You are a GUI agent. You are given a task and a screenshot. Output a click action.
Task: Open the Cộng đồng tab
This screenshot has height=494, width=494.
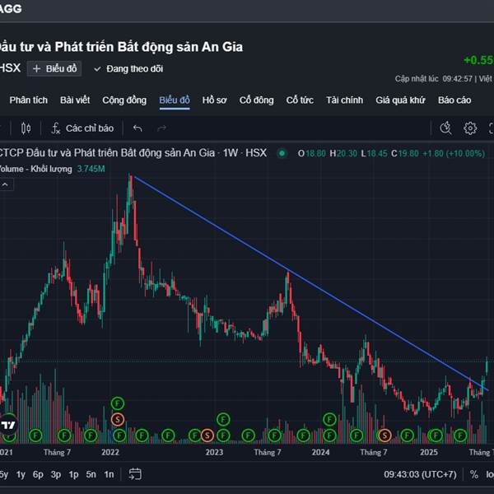124,100
